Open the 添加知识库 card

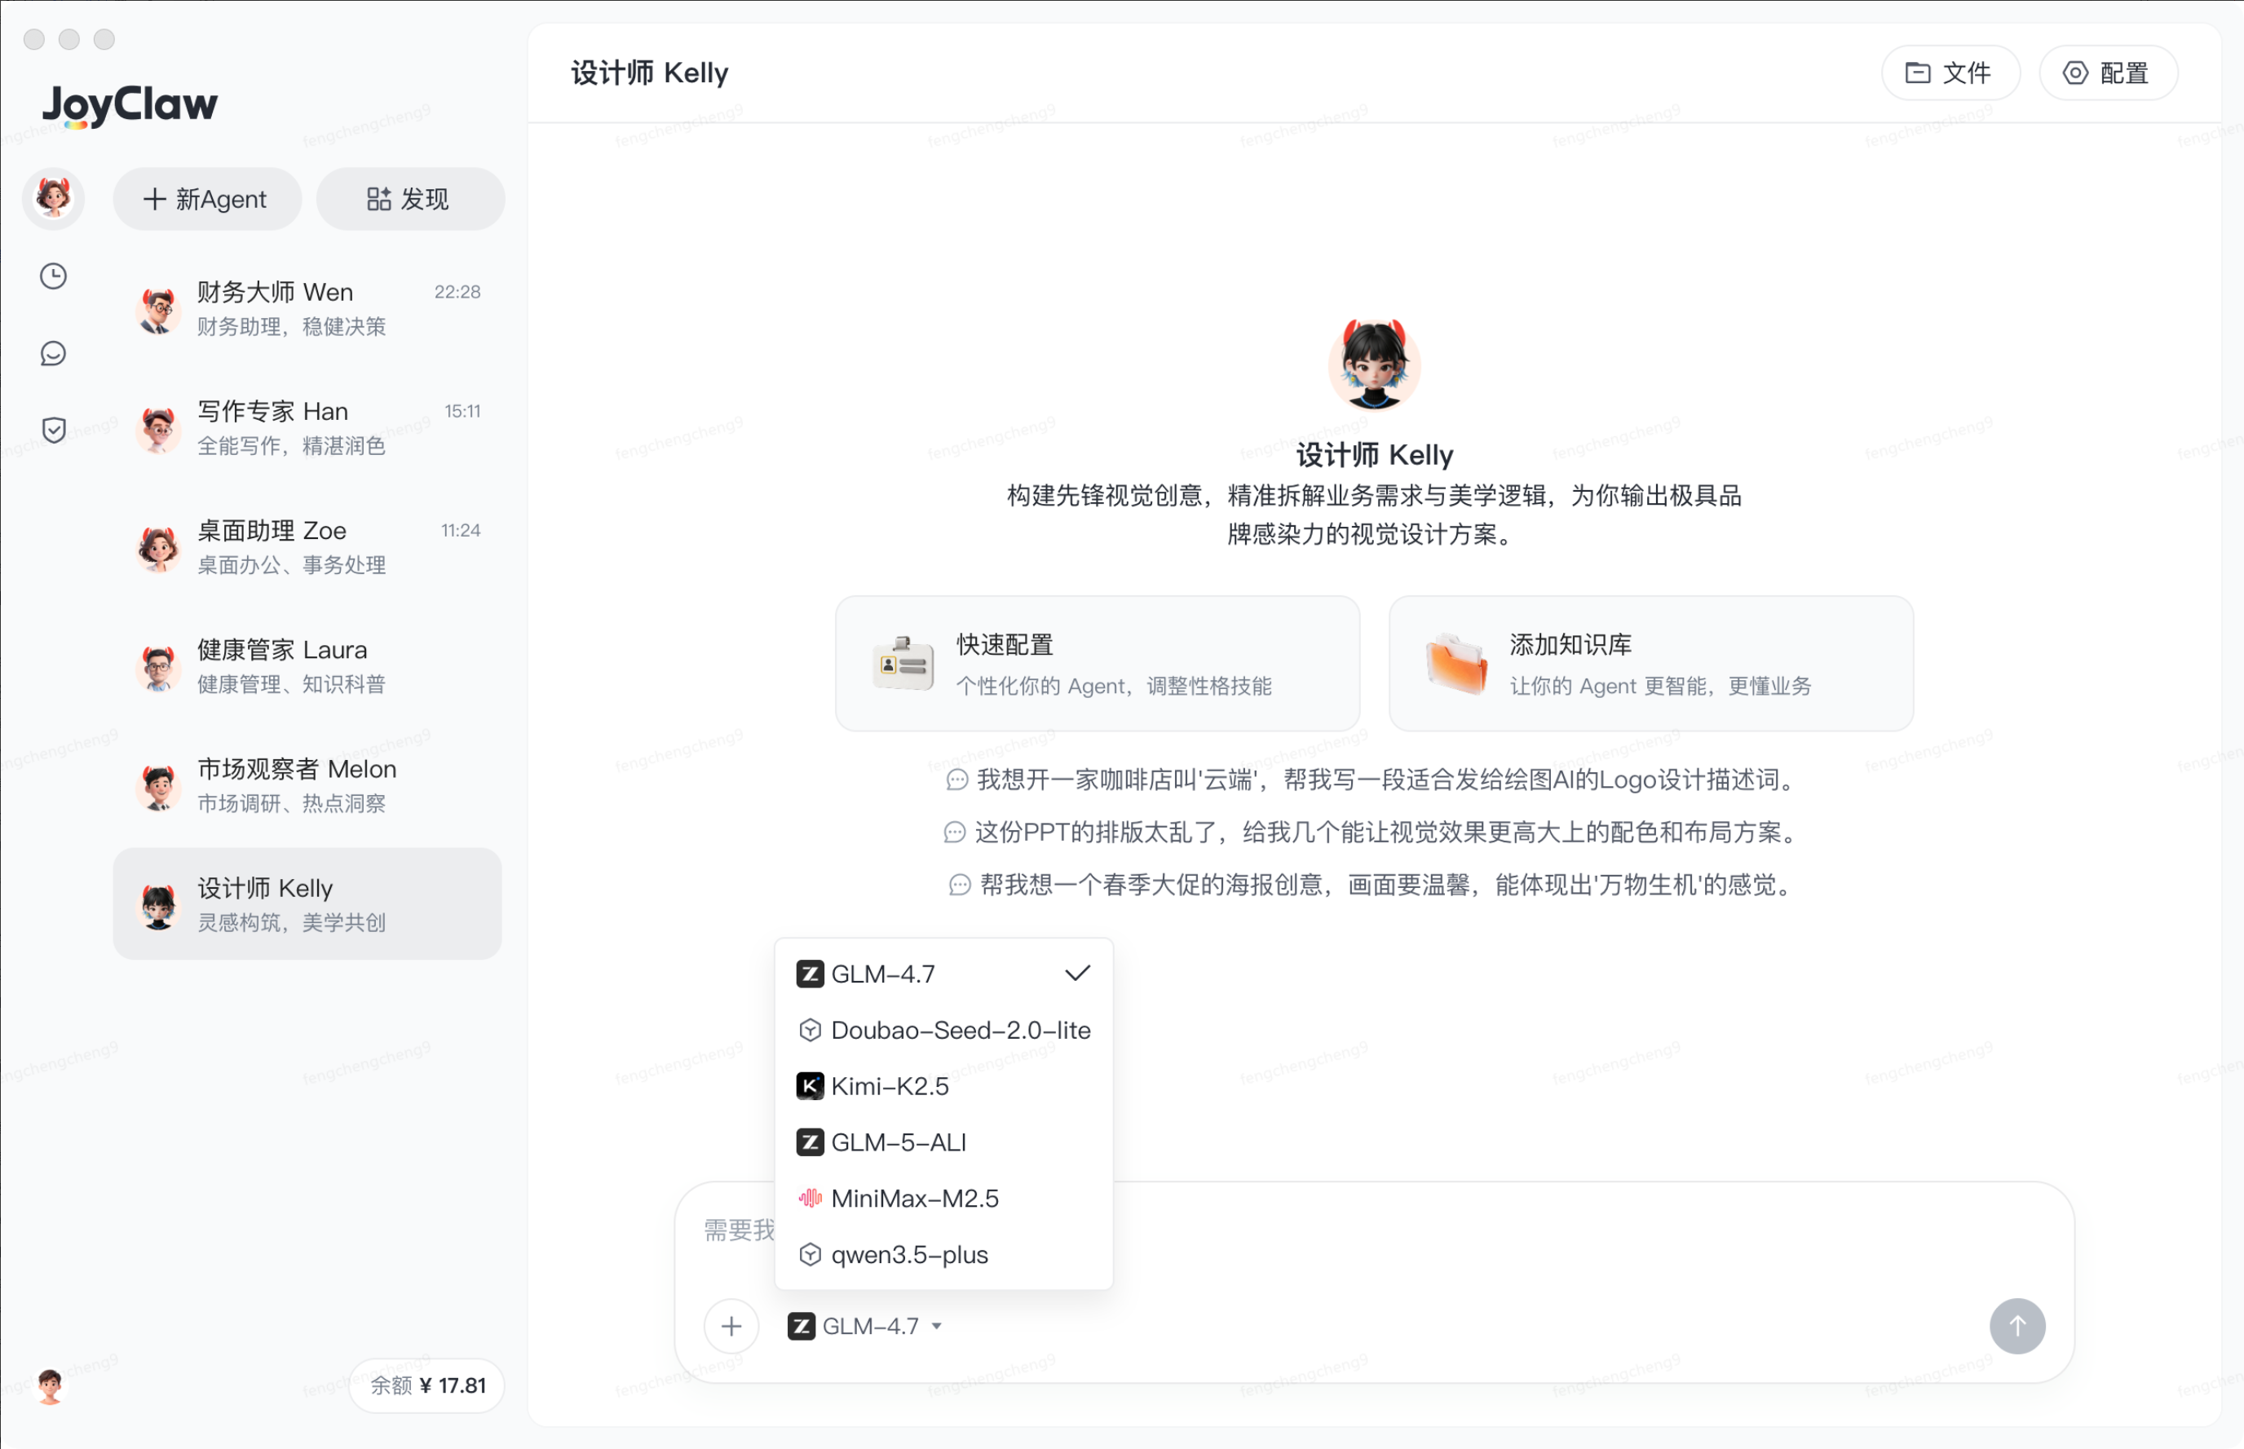click(1651, 663)
